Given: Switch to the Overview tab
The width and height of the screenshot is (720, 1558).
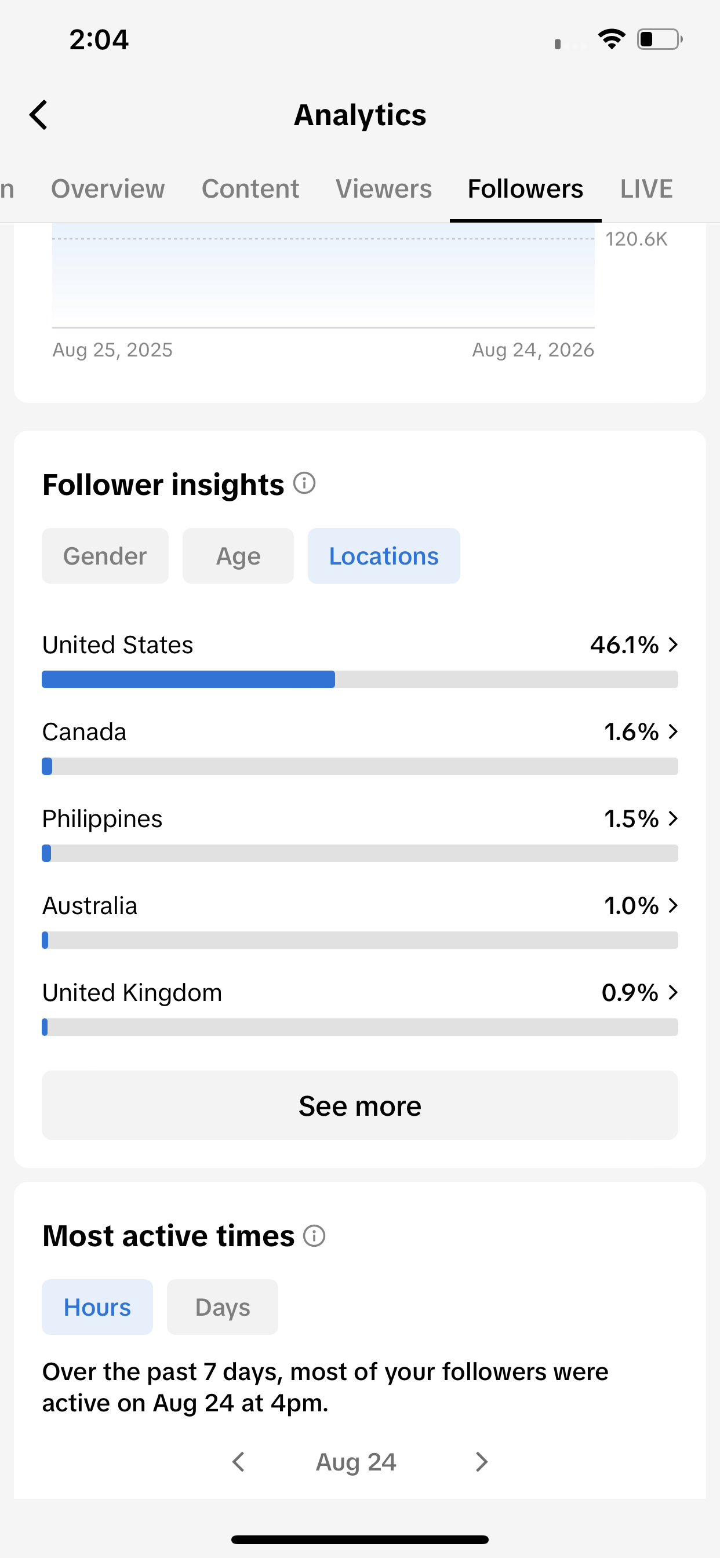Looking at the screenshot, I should click(108, 189).
